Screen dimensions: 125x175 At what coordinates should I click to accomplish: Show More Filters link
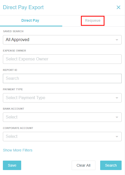(x=18, y=150)
